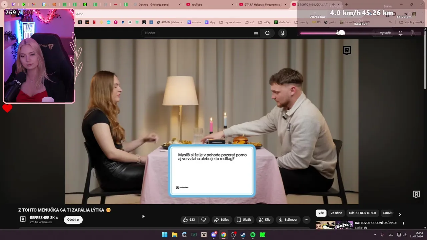Open a new browser tab with plus
This screenshot has width=427, height=240.
(346, 4)
